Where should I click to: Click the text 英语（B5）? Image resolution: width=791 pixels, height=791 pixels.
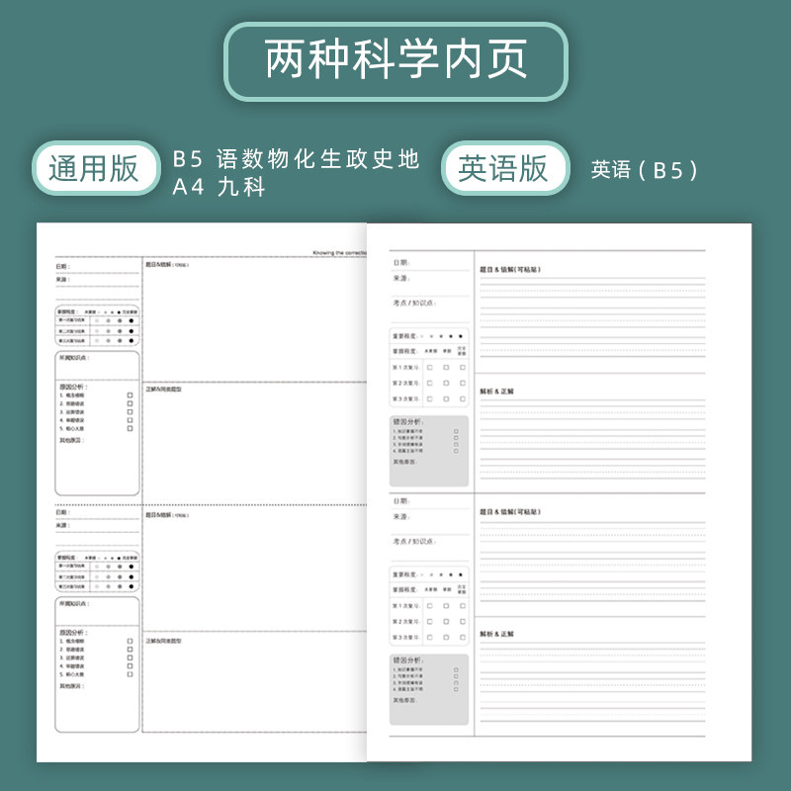(x=646, y=169)
